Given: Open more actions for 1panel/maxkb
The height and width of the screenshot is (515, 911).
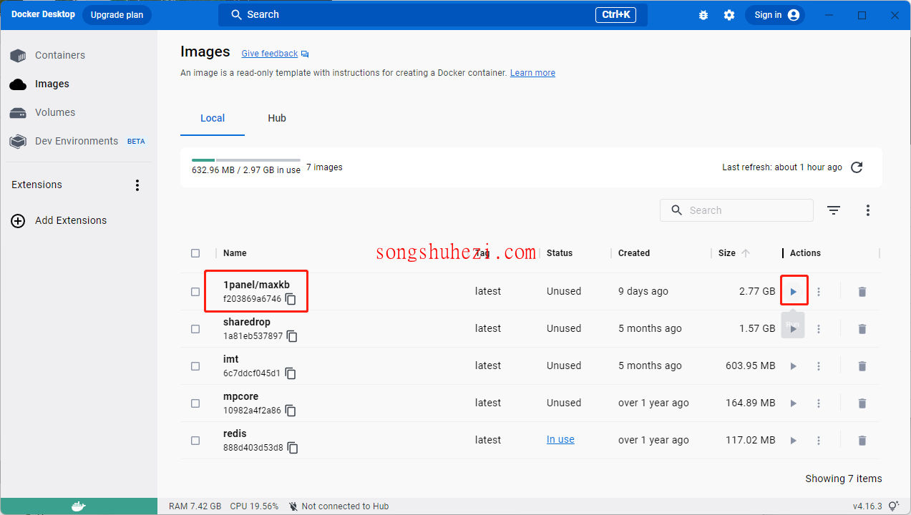Looking at the screenshot, I should tap(819, 292).
